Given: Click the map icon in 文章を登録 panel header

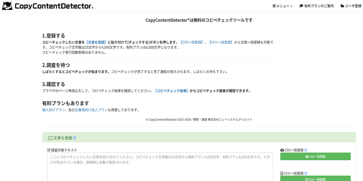Looking at the screenshot, I should click(50, 138).
